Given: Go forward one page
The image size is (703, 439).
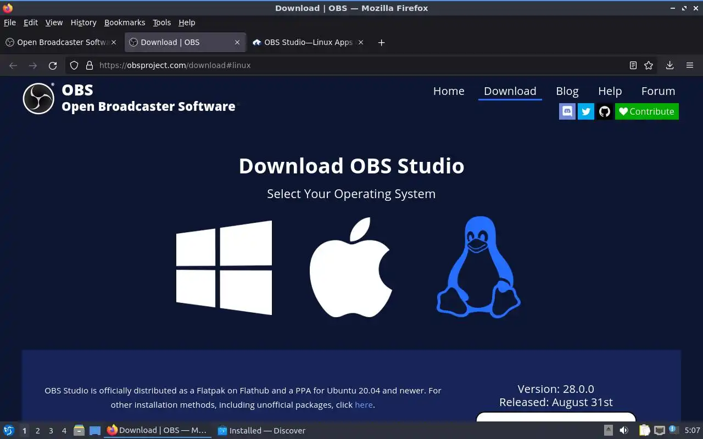Looking at the screenshot, I should tap(33, 65).
